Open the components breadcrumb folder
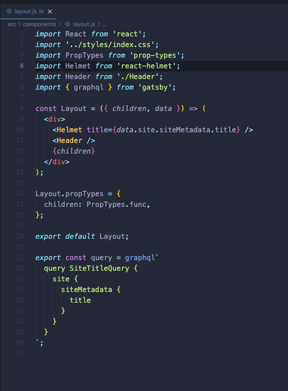288x391 pixels. pyautogui.click(x=40, y=24)
